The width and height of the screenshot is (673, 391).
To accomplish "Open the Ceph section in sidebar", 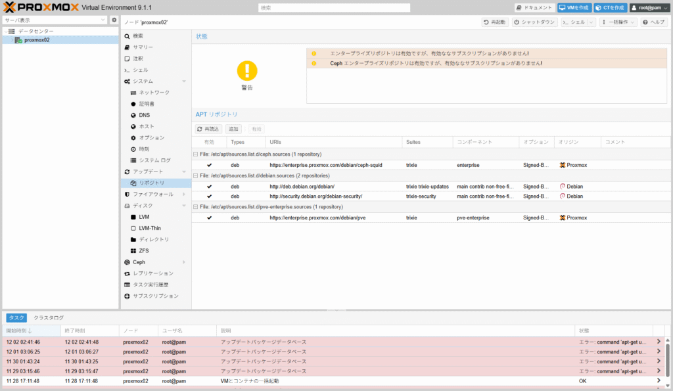I will click(139, 262).
